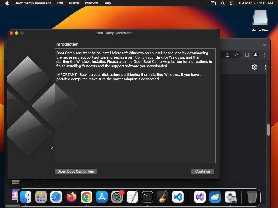Open Weather app from the Dock

click(215, 197)
